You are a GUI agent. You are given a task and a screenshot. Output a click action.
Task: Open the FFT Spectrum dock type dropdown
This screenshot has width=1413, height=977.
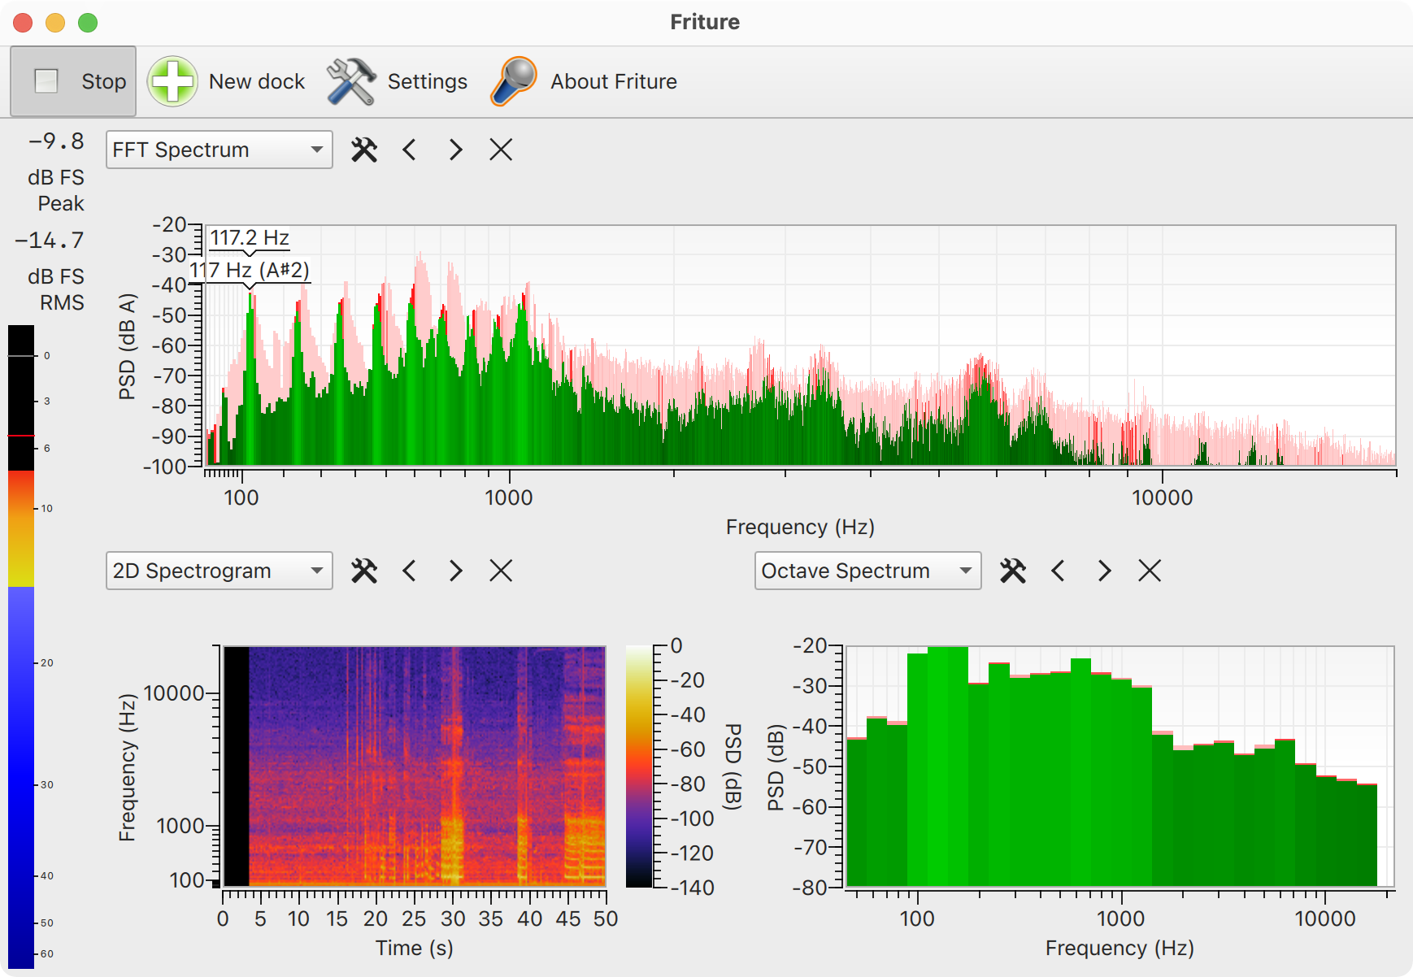tap(220, 150)
